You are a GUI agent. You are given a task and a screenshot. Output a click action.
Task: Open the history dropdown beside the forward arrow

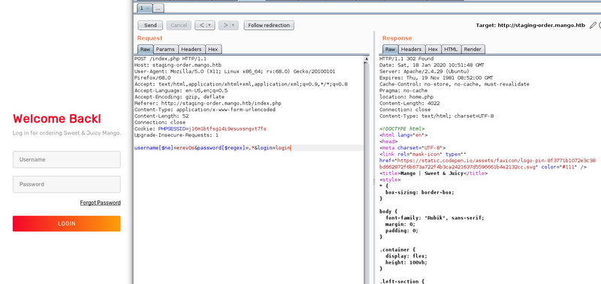[234, 26]
